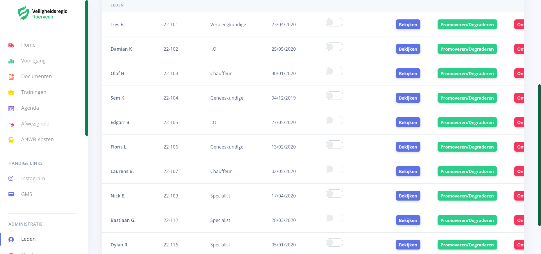Click the Documenten icon in sidebar
Screen dimensions: 541x254
coord(11,77)
